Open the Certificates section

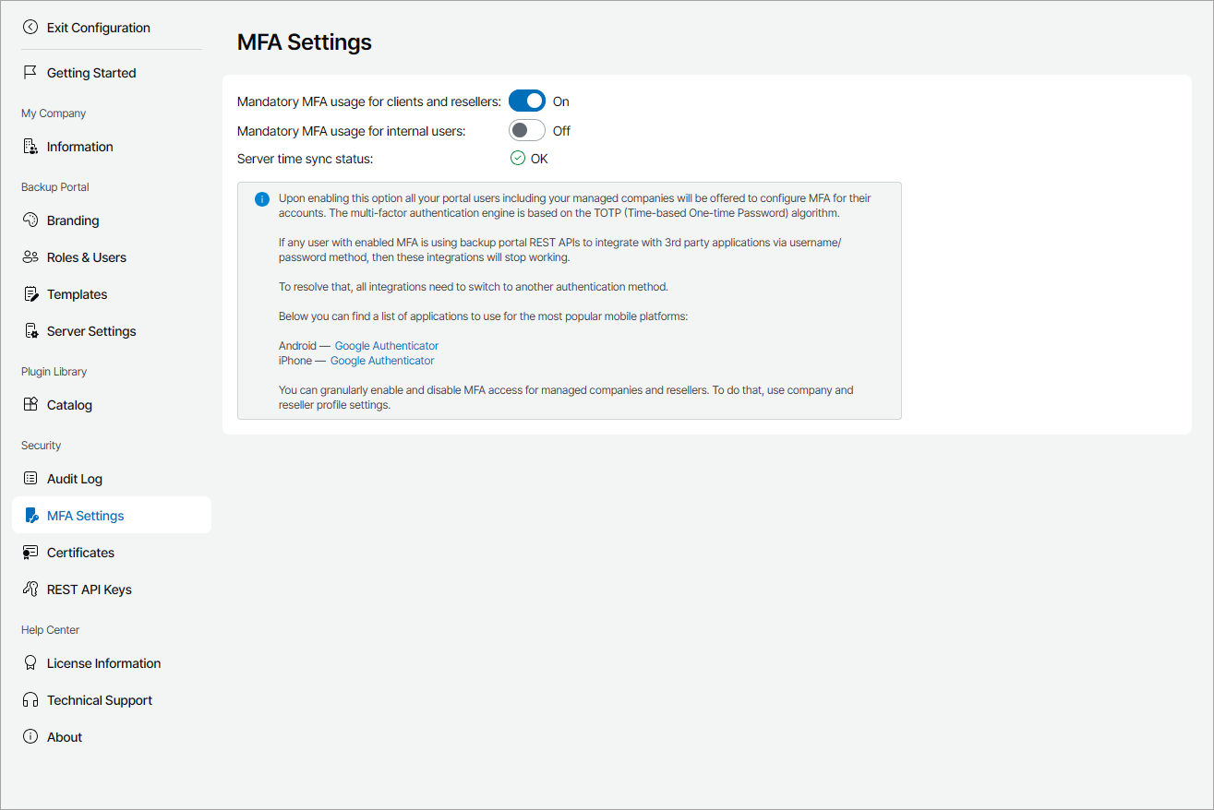pos(80,553)
